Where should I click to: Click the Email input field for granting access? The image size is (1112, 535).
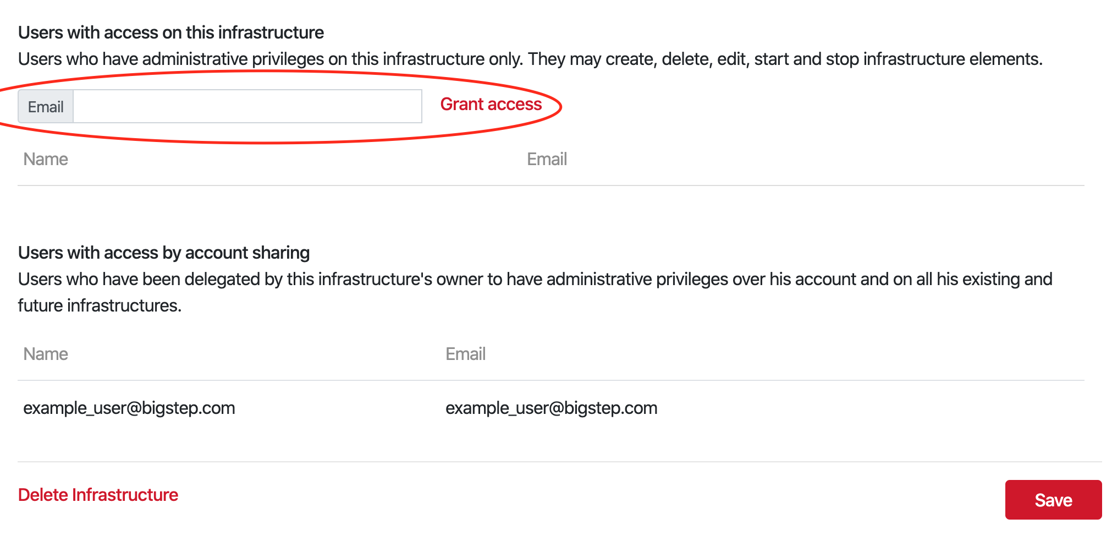pos(247,106)
